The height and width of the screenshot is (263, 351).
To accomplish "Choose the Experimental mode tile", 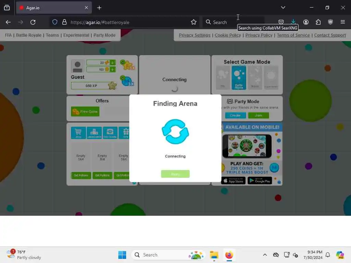I will click(x=271, y=78).
